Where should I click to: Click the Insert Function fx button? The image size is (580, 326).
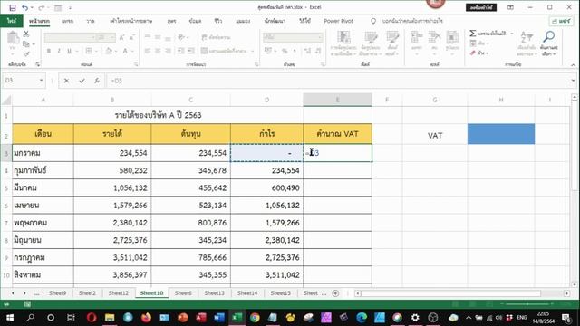(97, 81)
